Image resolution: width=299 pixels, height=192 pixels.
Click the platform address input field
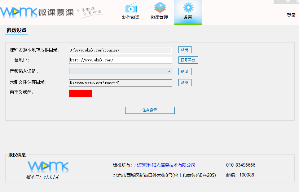(x=120, y=60)
